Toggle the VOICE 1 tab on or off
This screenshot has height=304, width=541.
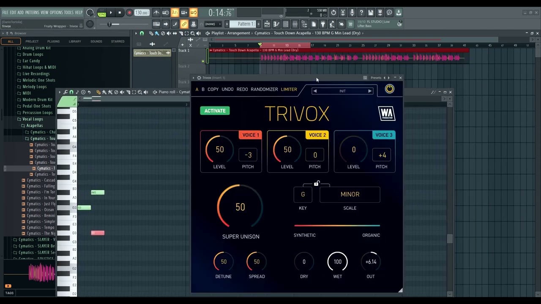click(251, 135)
